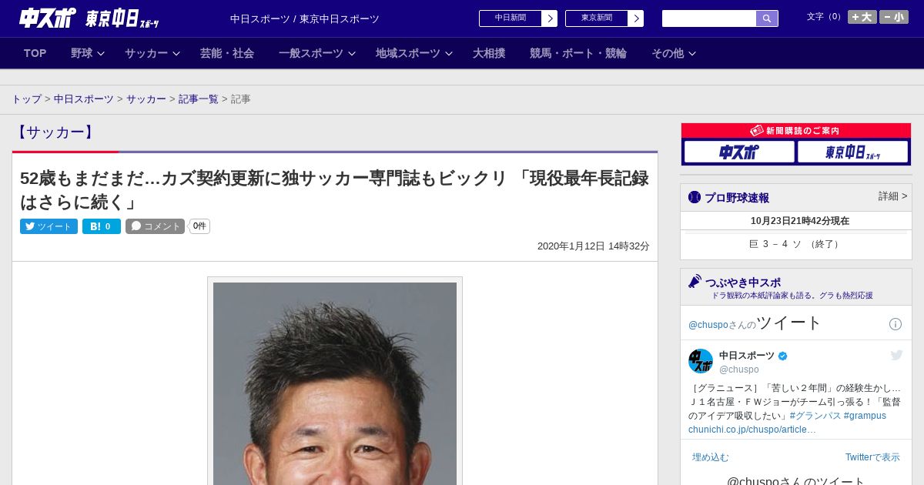Open the 大相撲 menu item

(x=489, y=53)
